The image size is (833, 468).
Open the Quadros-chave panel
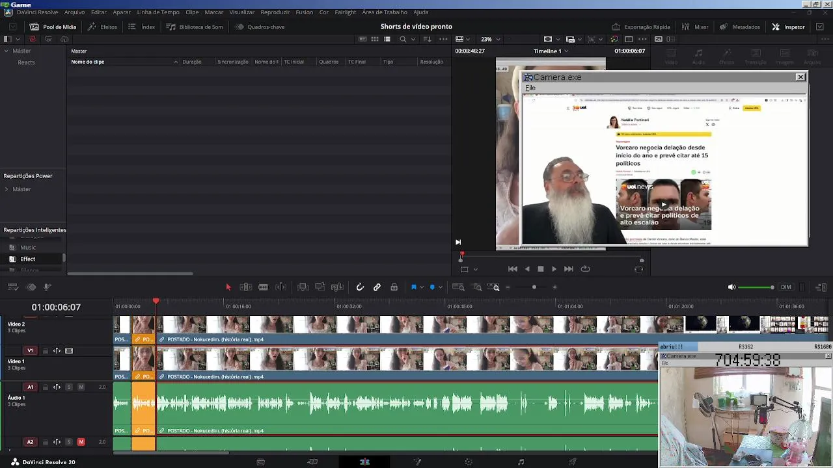[x=260, y=27]
